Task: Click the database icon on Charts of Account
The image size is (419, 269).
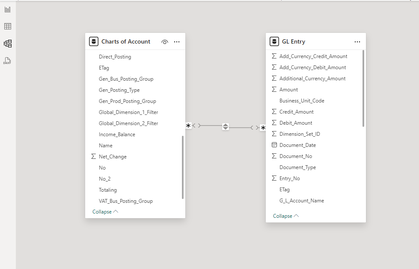Action: (93, 41)
